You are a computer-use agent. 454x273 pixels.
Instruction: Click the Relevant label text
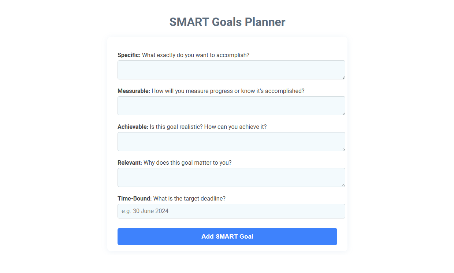click(x=129, y=162)
